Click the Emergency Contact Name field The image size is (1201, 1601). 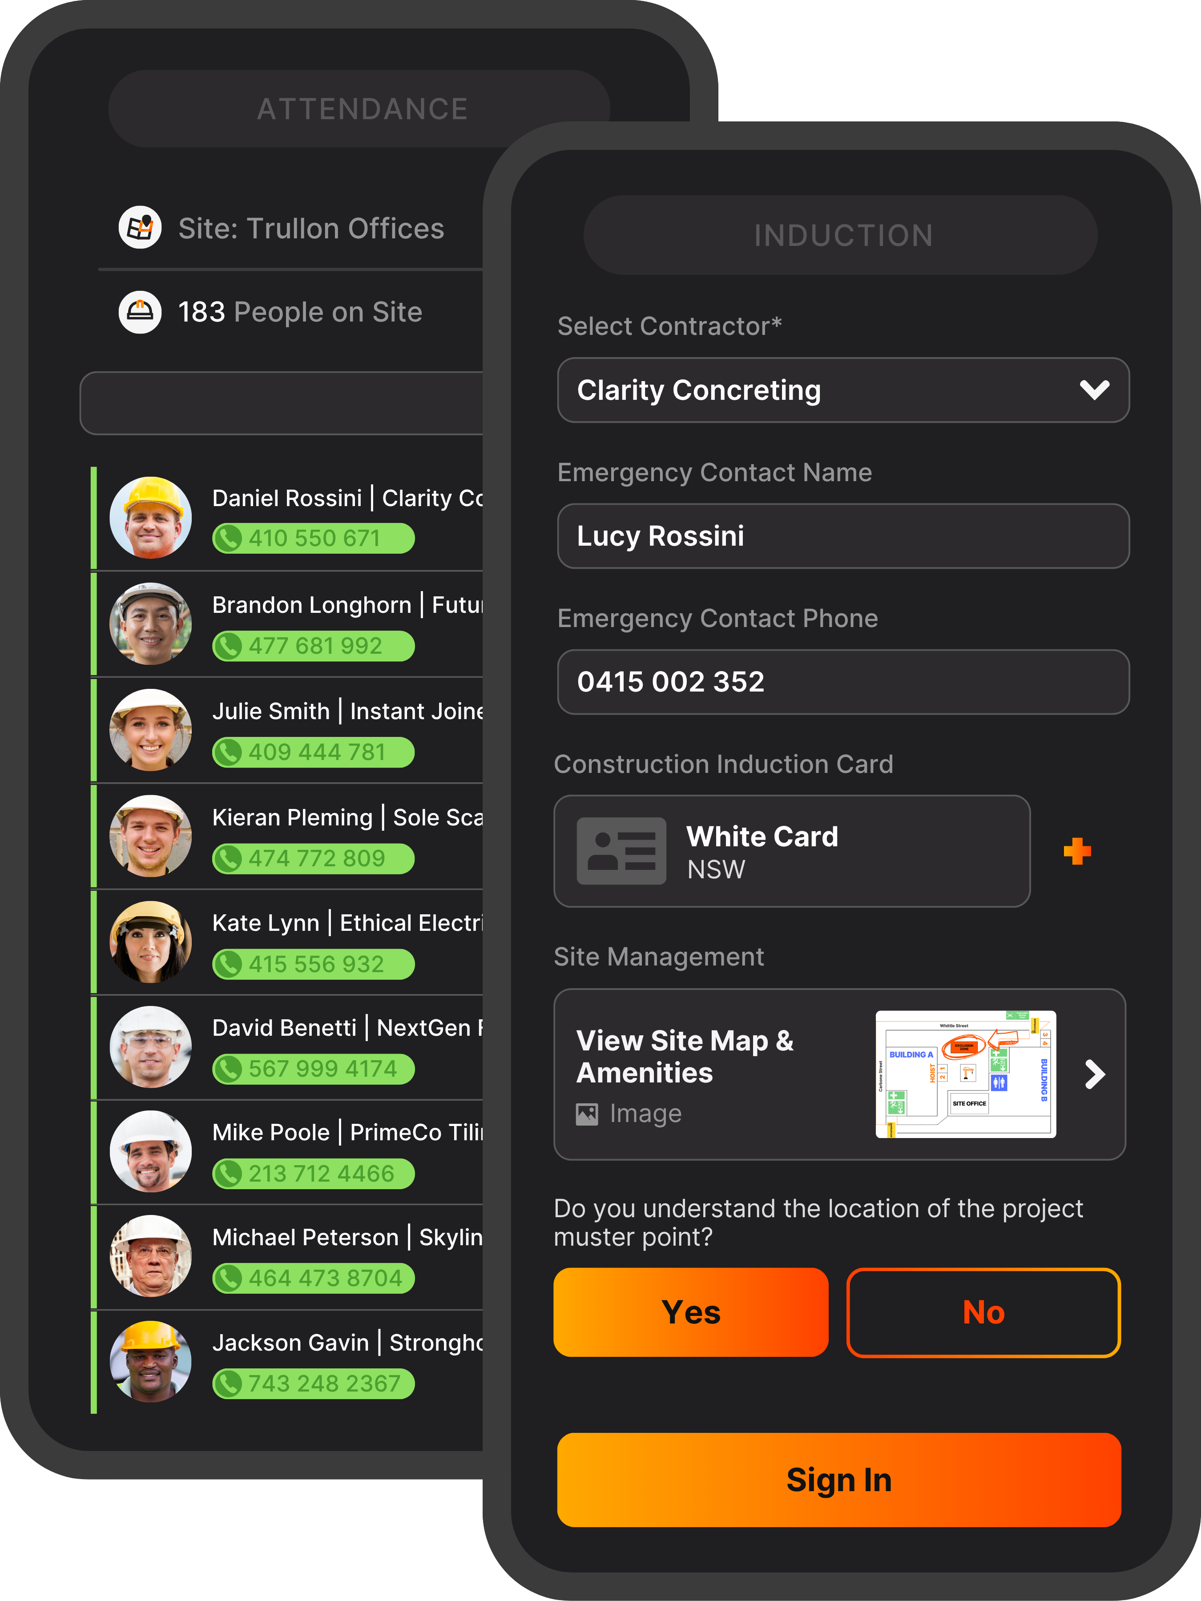click(842, 536)
